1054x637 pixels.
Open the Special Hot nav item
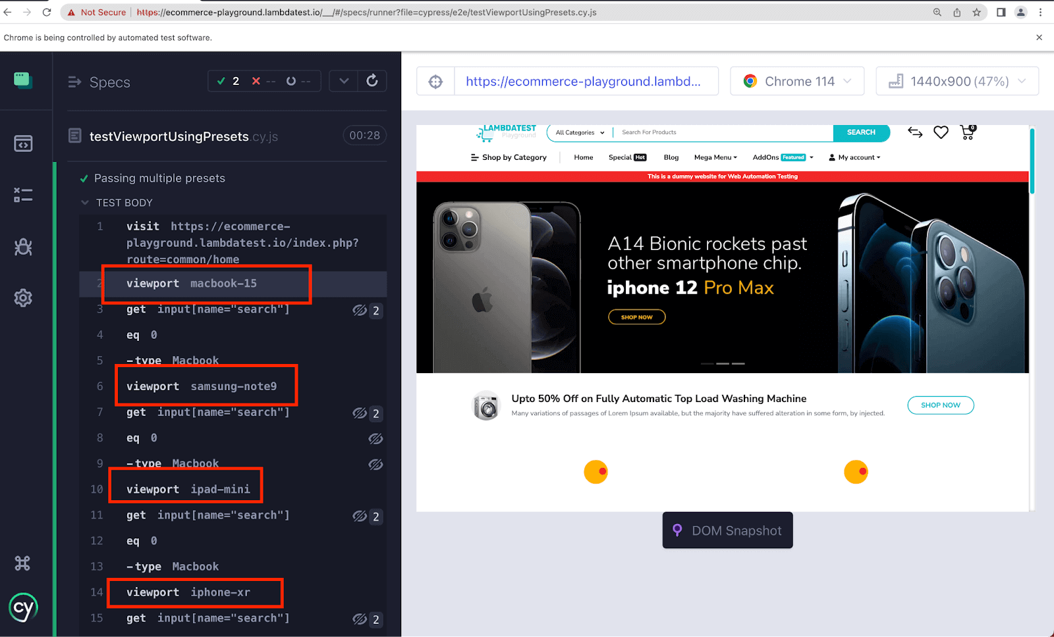pos(627,157)
